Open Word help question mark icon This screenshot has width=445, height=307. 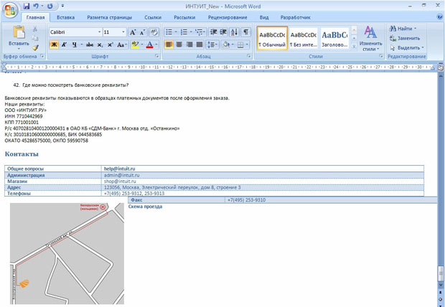pos(439,17)
